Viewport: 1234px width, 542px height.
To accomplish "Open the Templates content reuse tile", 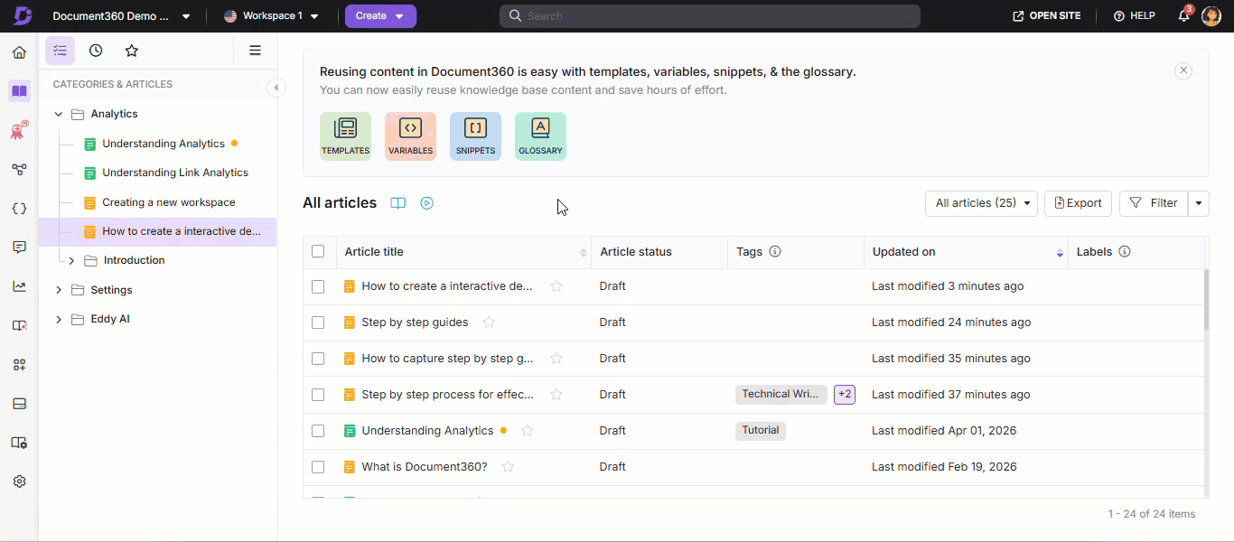I will 345,135.
